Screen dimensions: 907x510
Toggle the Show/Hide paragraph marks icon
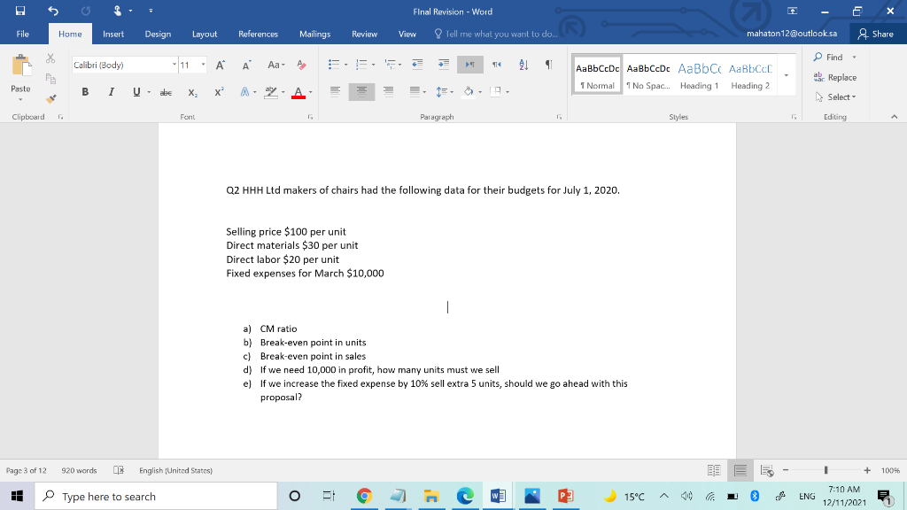[x=549, y=65]
